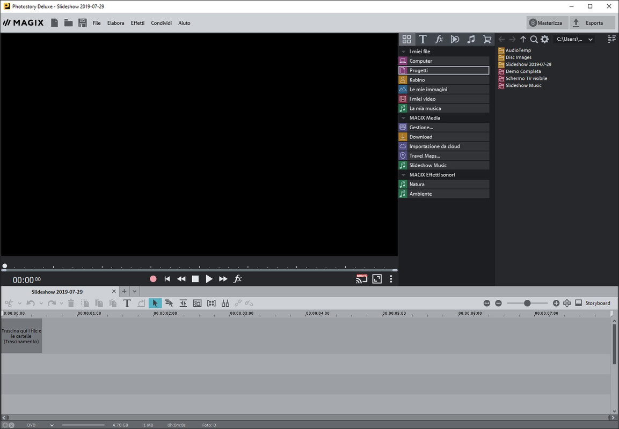Click the preview three-dot options menu
The height and width of the screenshot is (429, 619).
point(391,279)
